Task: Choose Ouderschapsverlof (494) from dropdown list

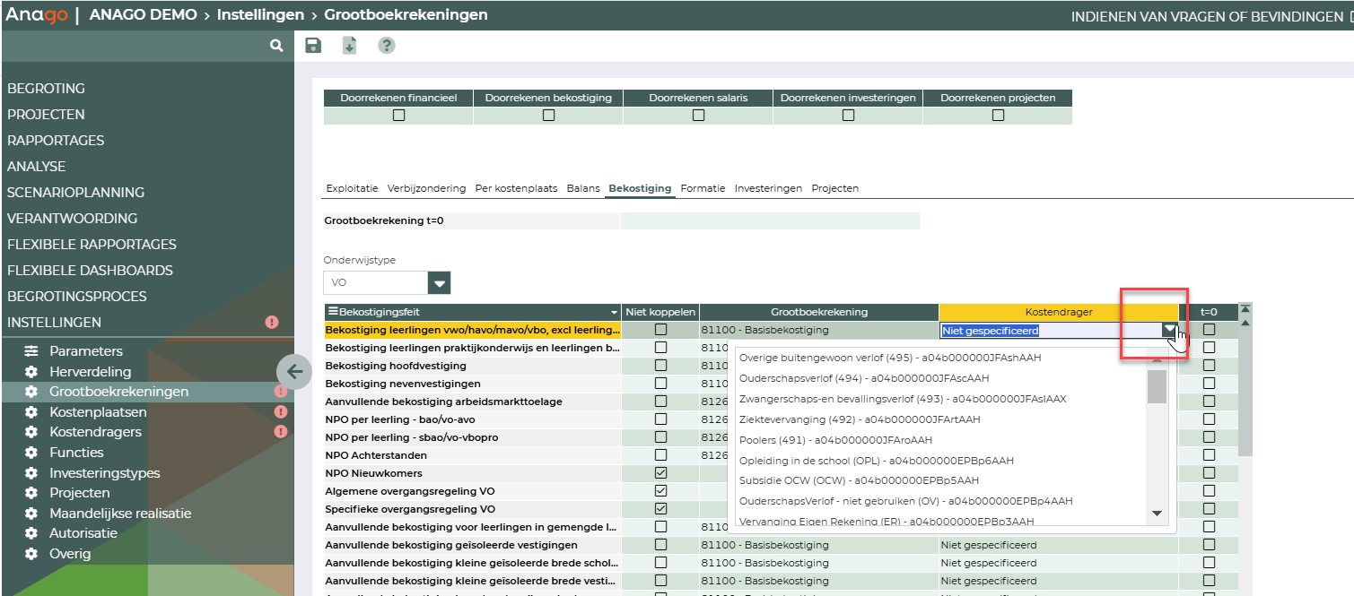Action: 864,378
